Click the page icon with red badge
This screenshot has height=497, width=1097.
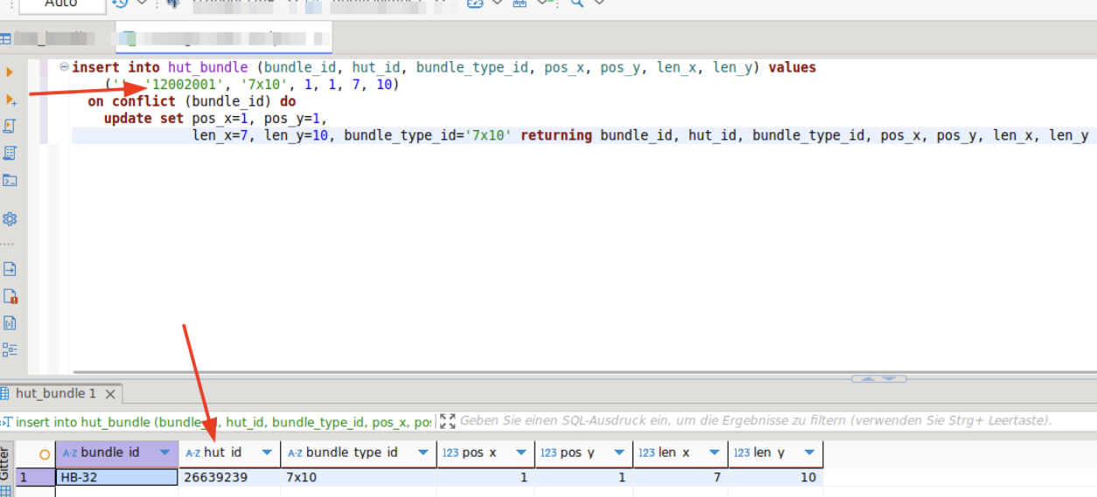pyautogui.click(x=10, y=296)
